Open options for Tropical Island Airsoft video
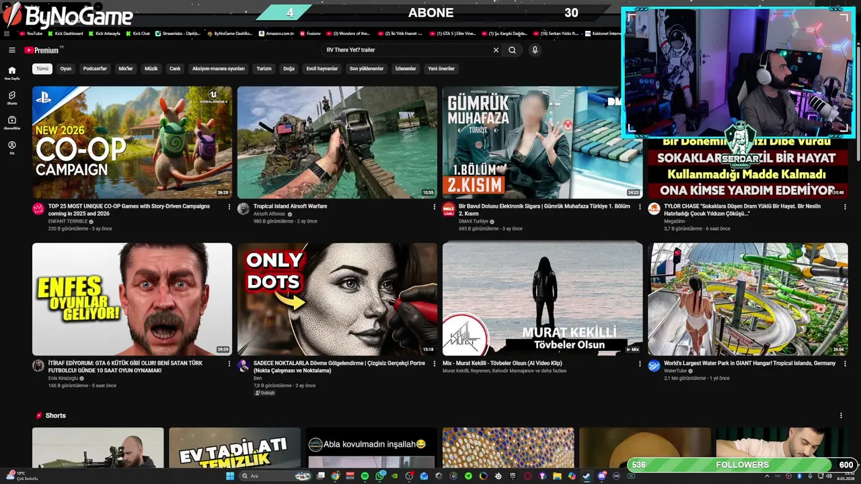This screenshot has width=861, height=484. tap(434, 207)
